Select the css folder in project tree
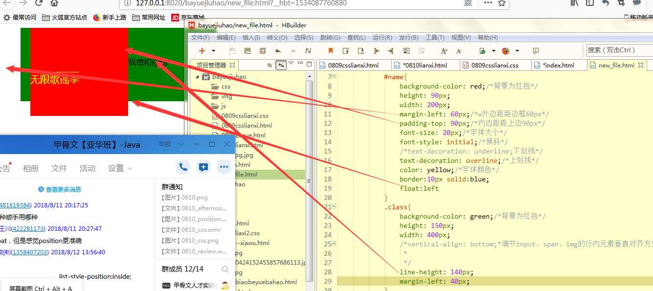The width and height of the screenshot is (653, 291). [221, 87]
